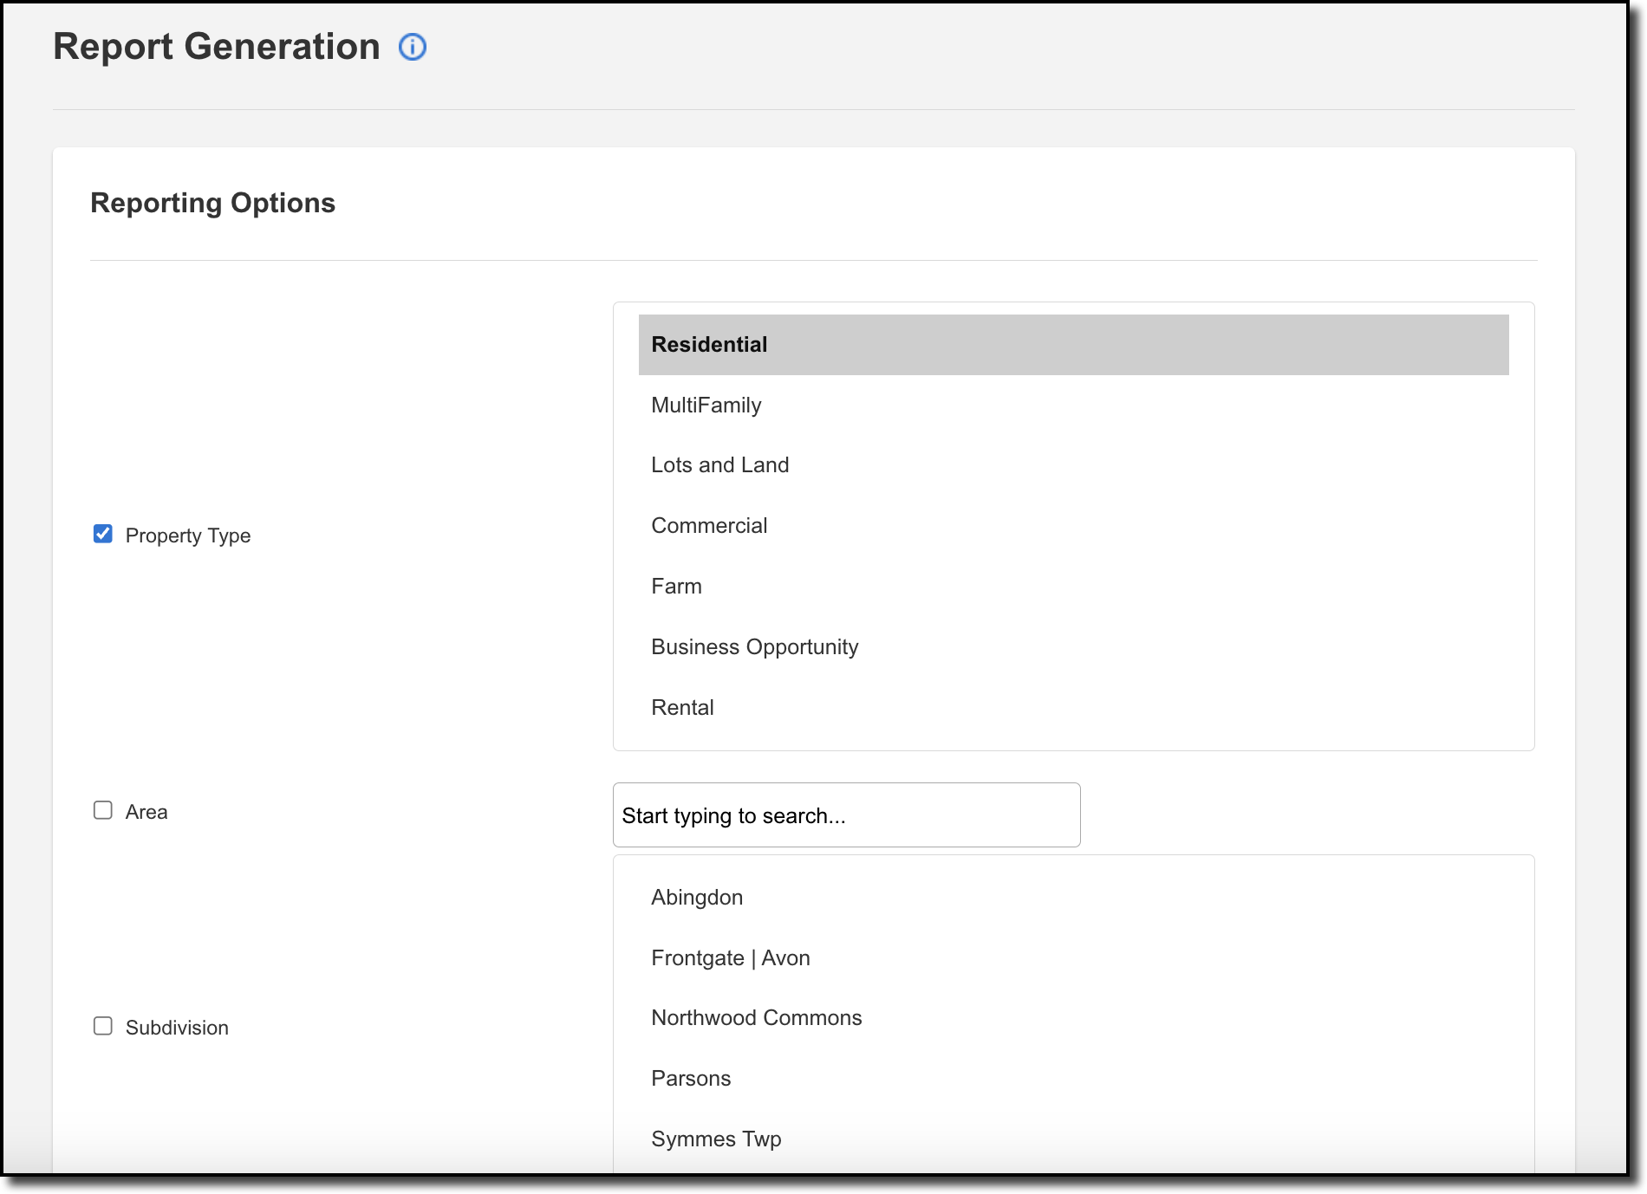Select Business Opportunity option
This screenshot has width=1647, height=1194.
click(1073, 647)
